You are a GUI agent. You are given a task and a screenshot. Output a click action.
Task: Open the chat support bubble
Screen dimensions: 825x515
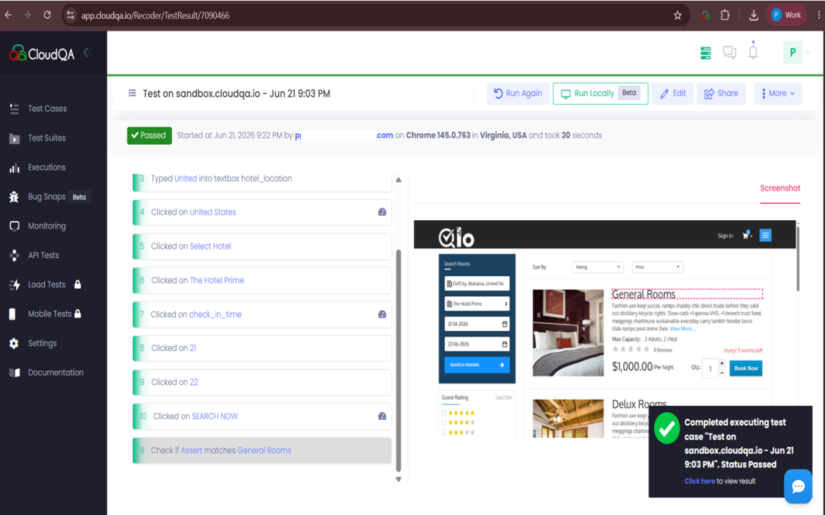[798, 487]
